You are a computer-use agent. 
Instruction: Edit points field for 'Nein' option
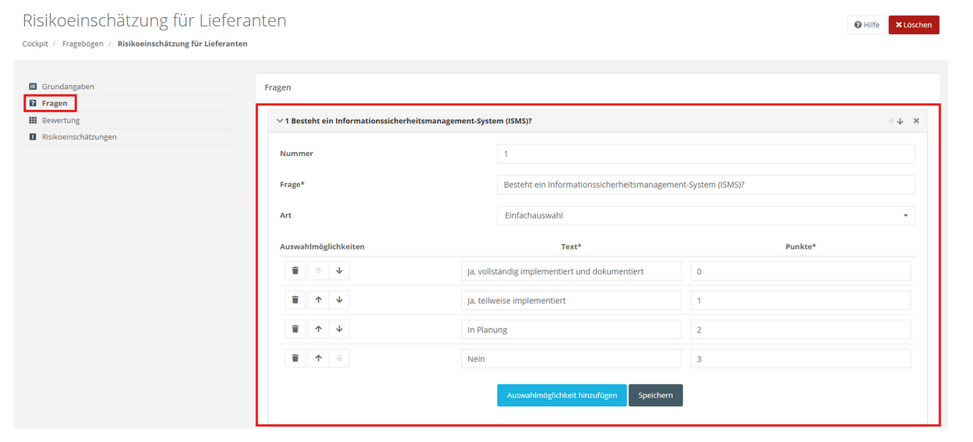point(801,359)
